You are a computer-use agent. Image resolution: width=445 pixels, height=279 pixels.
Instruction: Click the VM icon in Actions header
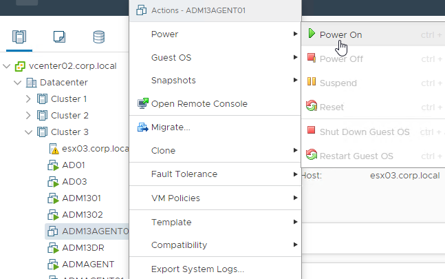click(x=141, y=10)
